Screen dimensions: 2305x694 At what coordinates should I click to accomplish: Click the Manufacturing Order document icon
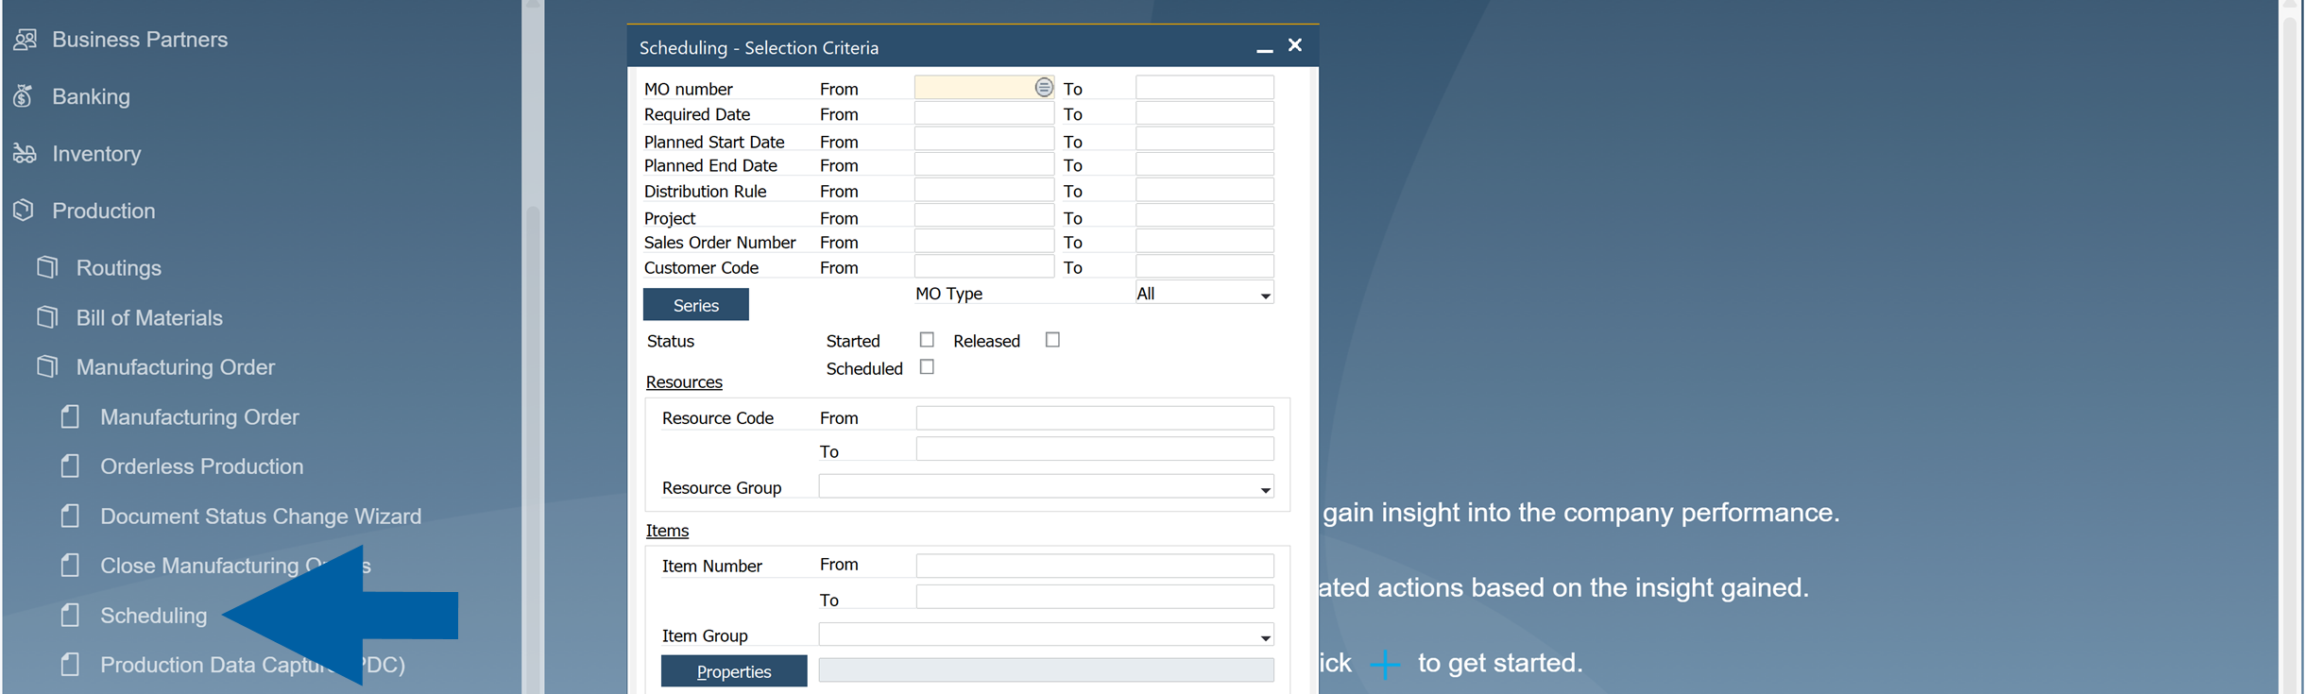coord(70,416)
